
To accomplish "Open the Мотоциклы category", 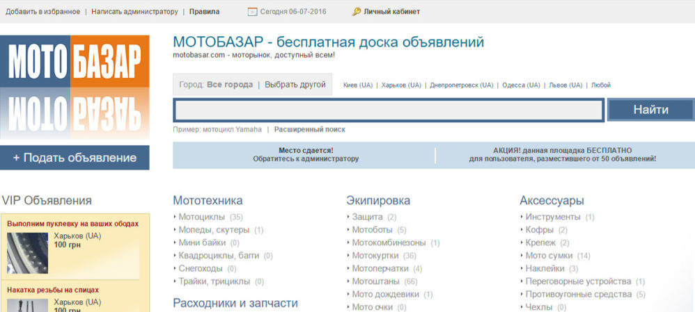I will [x=202, y=217].
